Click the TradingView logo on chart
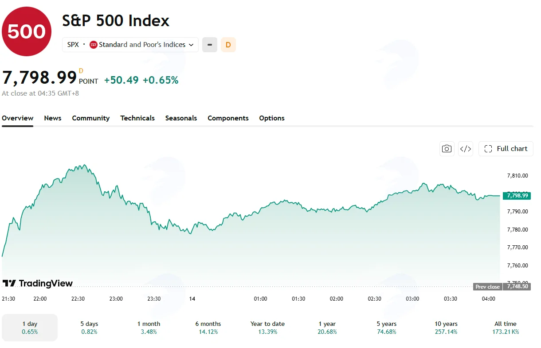This screenshot has width=541, height=348. click(x=38, y=283)
